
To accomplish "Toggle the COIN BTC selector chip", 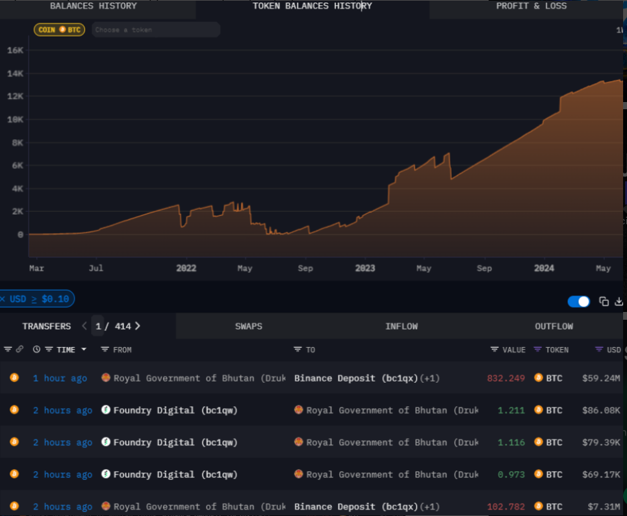I will tap(59, 30).
